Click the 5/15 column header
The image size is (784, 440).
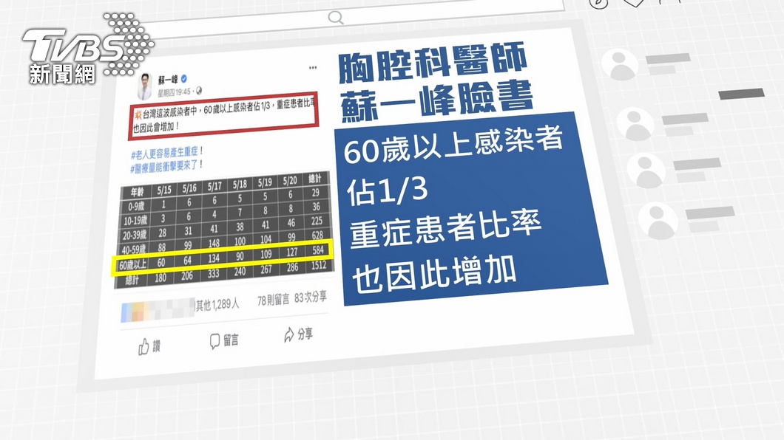tap(163, 190)
